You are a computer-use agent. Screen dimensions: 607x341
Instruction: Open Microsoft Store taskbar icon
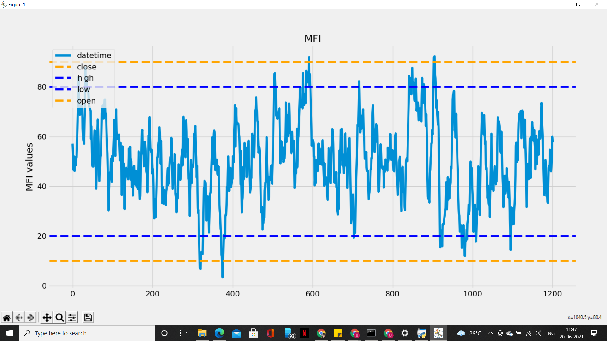(253, 333)
